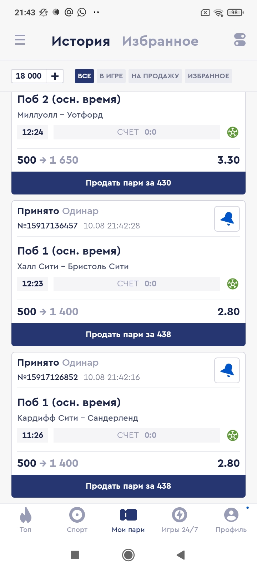Tap the plus button to add balance

(55, 76)
